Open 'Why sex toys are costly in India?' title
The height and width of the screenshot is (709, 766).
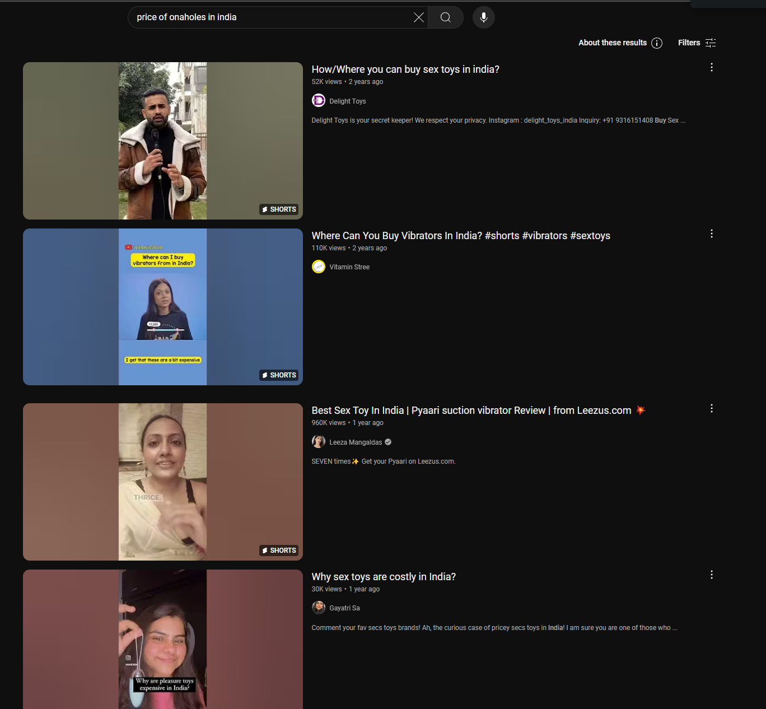click(384, 577)
